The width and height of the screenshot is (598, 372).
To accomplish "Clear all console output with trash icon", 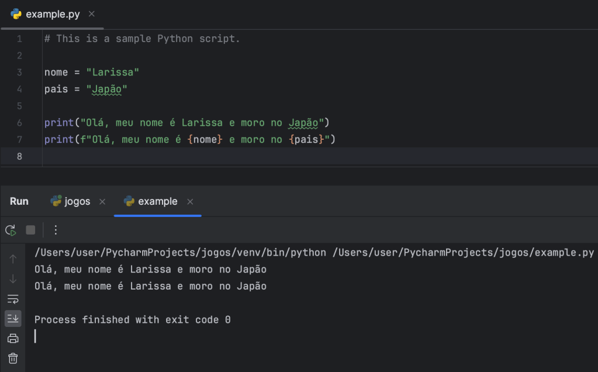I will pyautogui.click(x=13, y=358).
